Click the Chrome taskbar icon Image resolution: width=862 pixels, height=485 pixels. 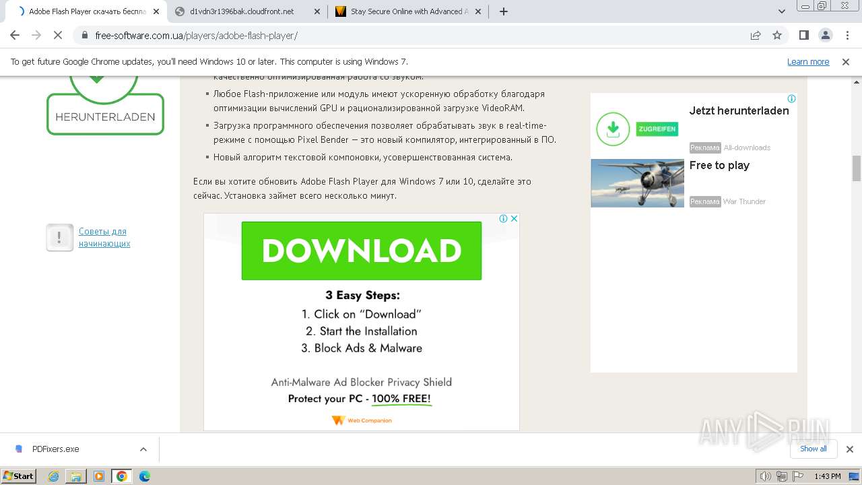click(x=121, y=476)
